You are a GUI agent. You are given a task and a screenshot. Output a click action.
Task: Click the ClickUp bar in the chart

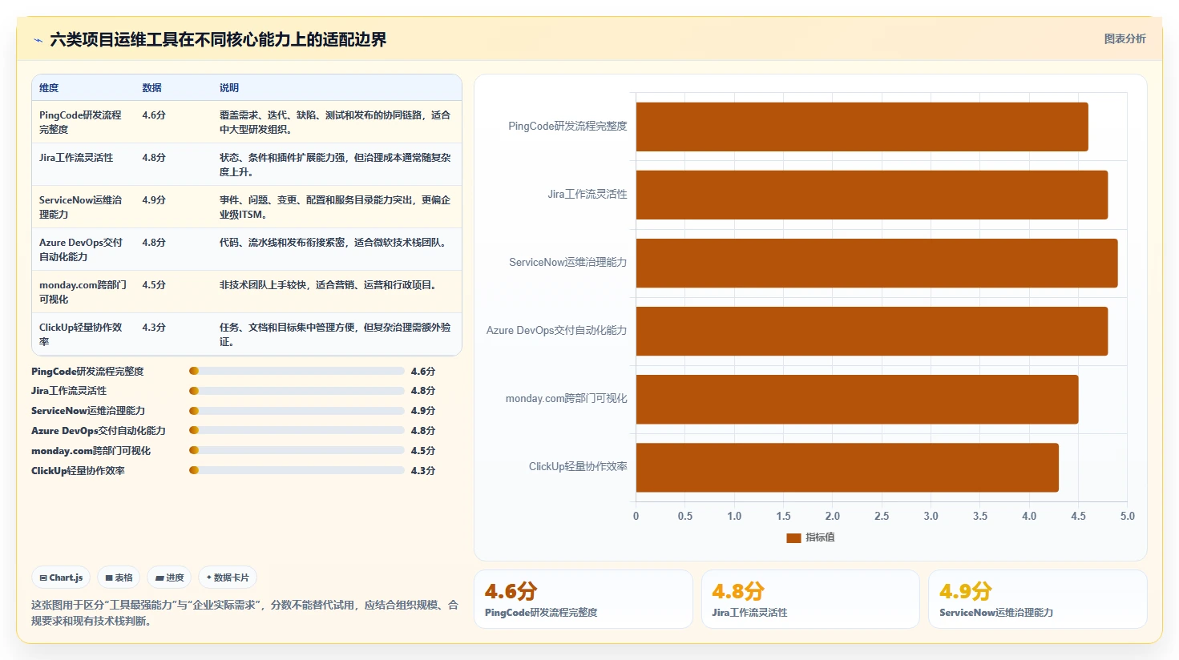click(847, 467)
